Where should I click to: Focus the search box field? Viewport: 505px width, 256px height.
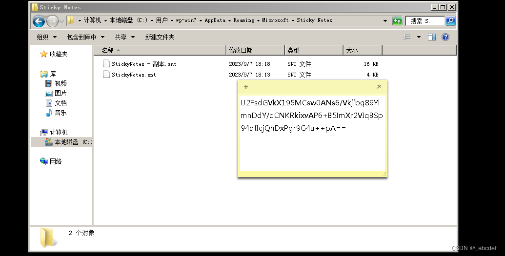click(425, 21)
